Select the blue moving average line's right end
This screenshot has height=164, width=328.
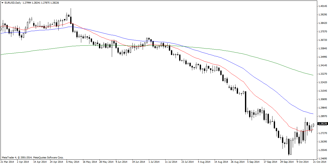pyautogui.click(x=313, y=114)
